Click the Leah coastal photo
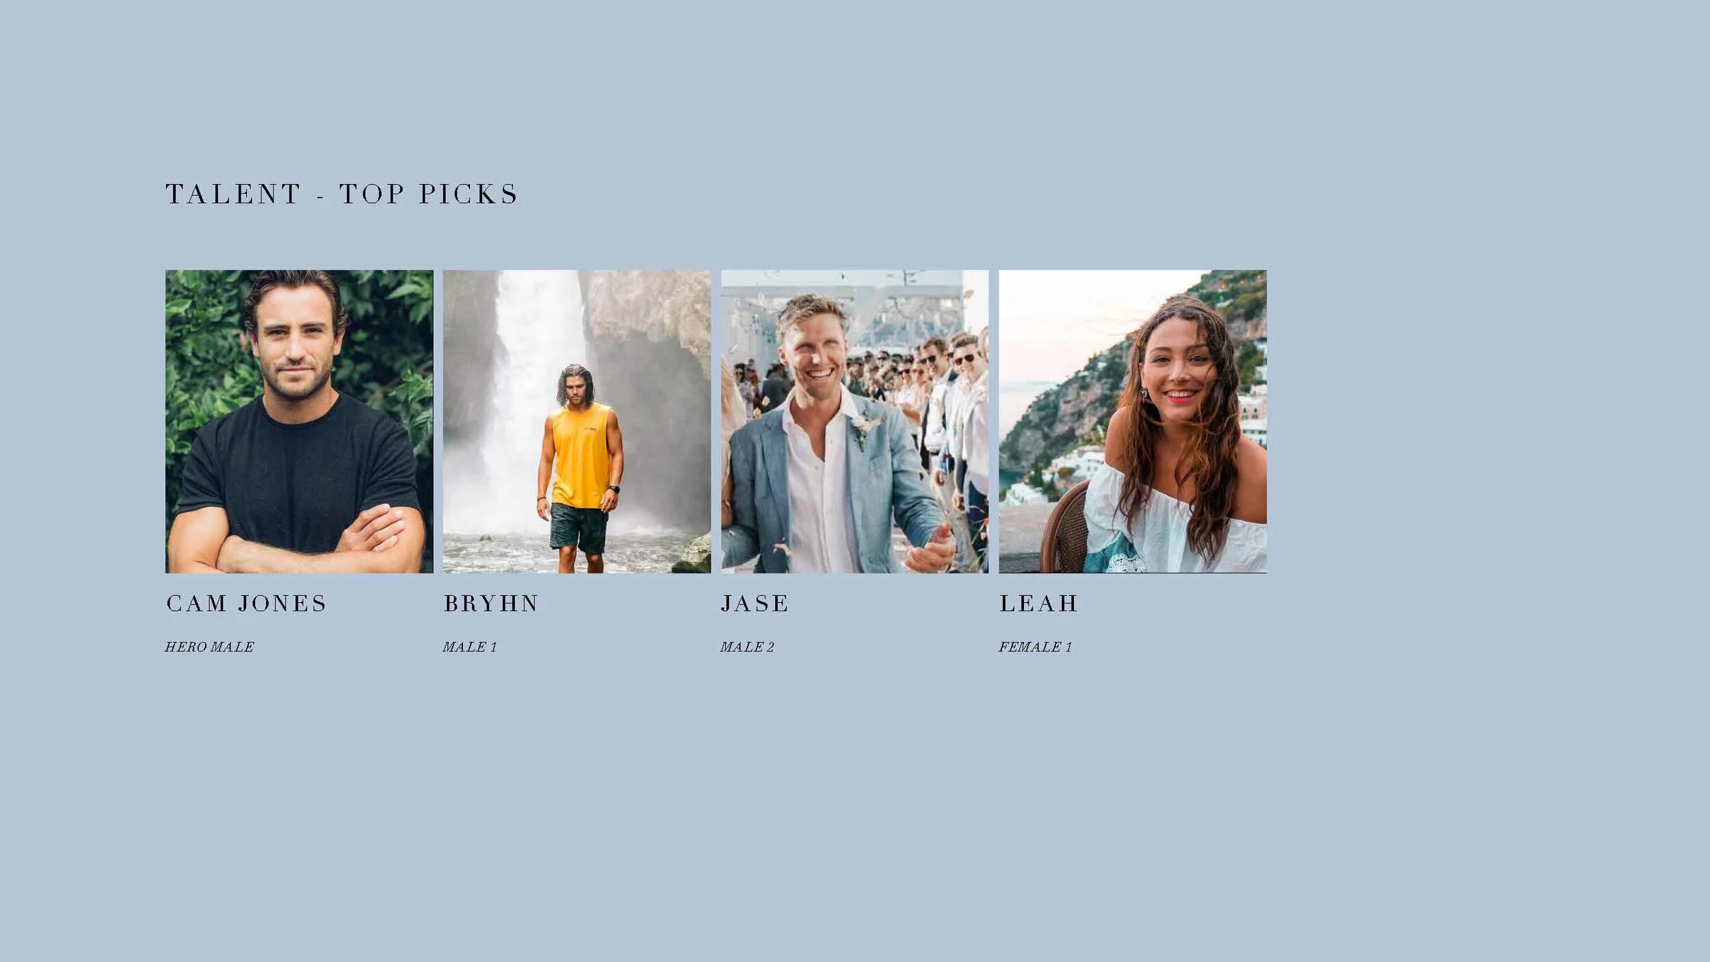Screen dimensions: 1710x962 pyautogui.click(x=1133, y=421)
